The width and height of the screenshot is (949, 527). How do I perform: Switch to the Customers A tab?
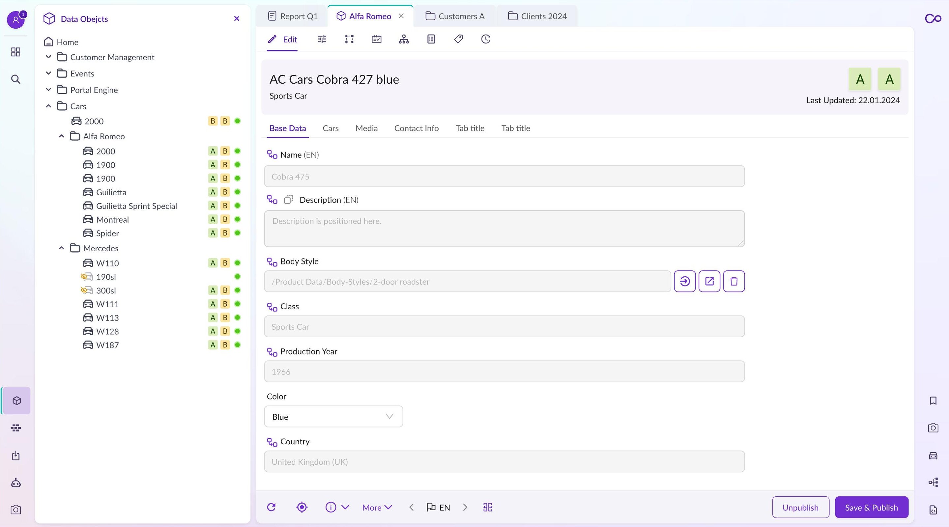tap(455, 16)
